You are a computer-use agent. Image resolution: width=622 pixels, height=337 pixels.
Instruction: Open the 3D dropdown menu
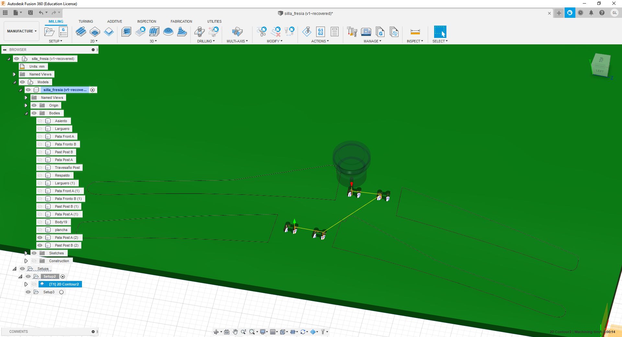(x=153, y=41)
